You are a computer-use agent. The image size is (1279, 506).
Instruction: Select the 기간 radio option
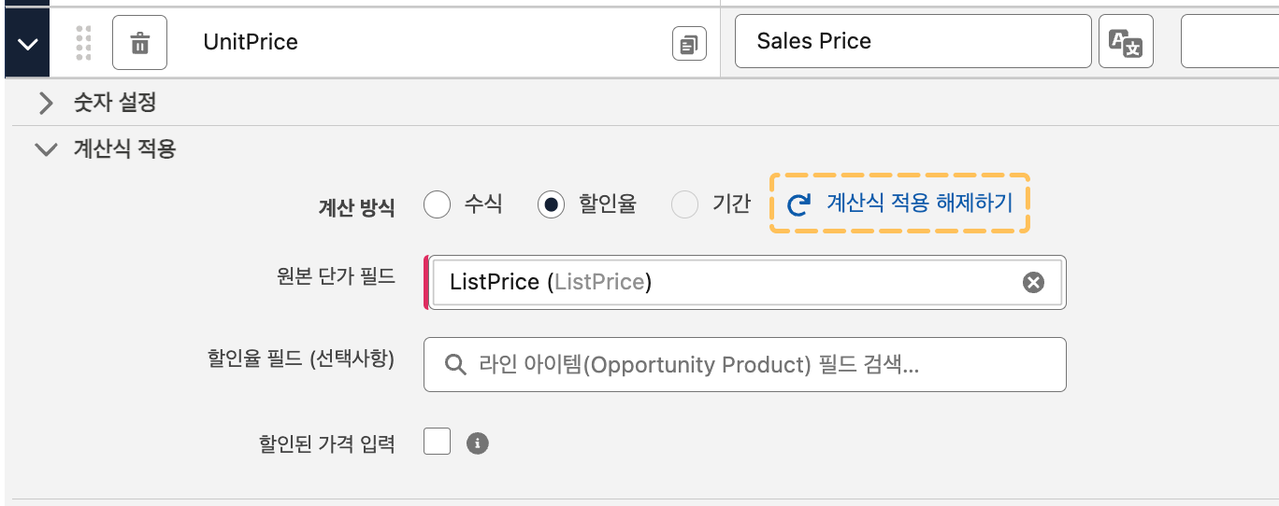[685, 204]
